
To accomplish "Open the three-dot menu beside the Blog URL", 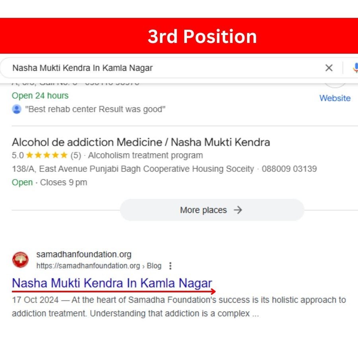I will point(171,266).
